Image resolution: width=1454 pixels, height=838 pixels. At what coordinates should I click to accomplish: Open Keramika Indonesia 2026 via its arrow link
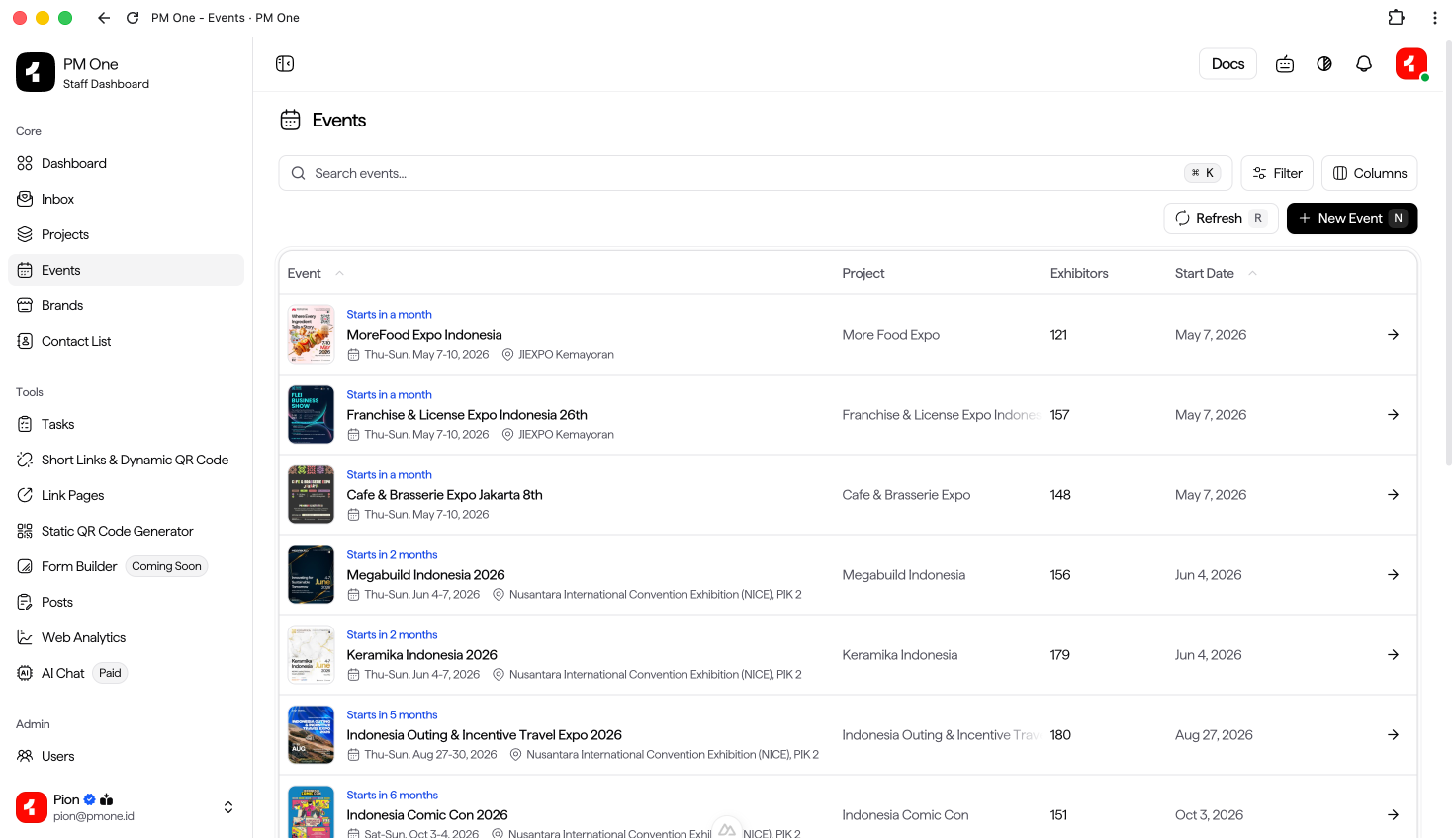point(1393,654)
